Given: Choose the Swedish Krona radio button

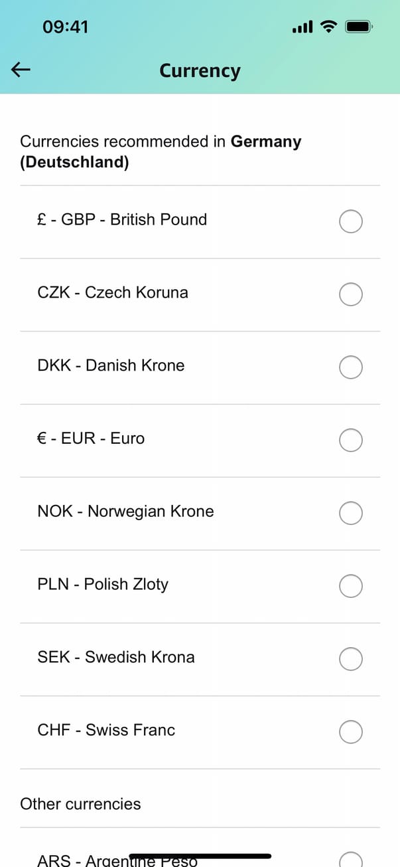Looking at the screenshot, I should [x=350, y=659].
